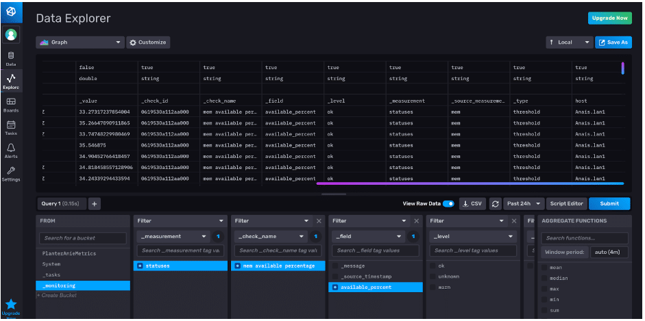Toggle View Raw Data switch
The width and height of the screenshot is (645, 321).
pos(448,203)
